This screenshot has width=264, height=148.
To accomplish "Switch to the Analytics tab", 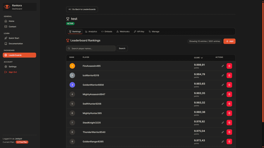I will tap(91, 32).
